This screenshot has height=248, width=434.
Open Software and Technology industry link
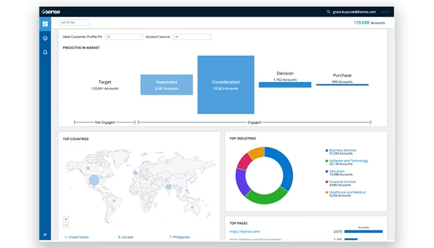[x=348, y=161]
